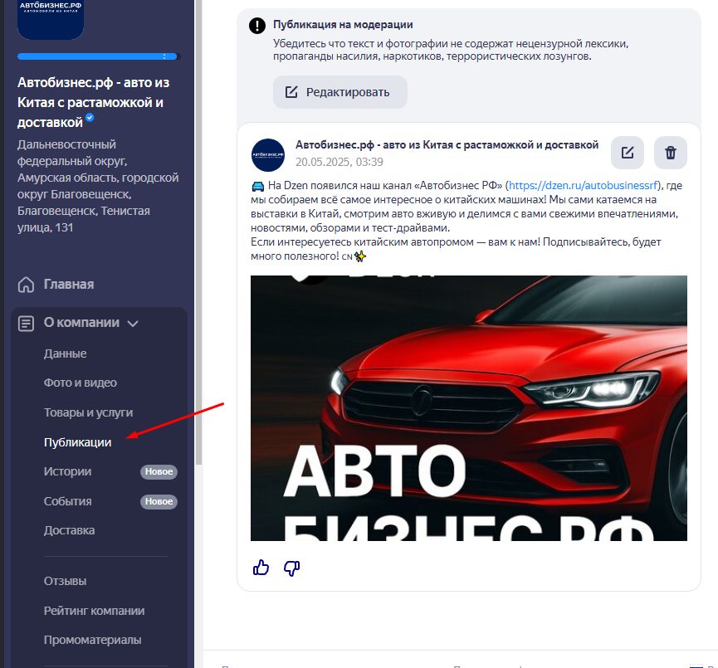The image size is (718, 668).
Task: Click the Публикация на модерации heading
Action: (343, 25)
